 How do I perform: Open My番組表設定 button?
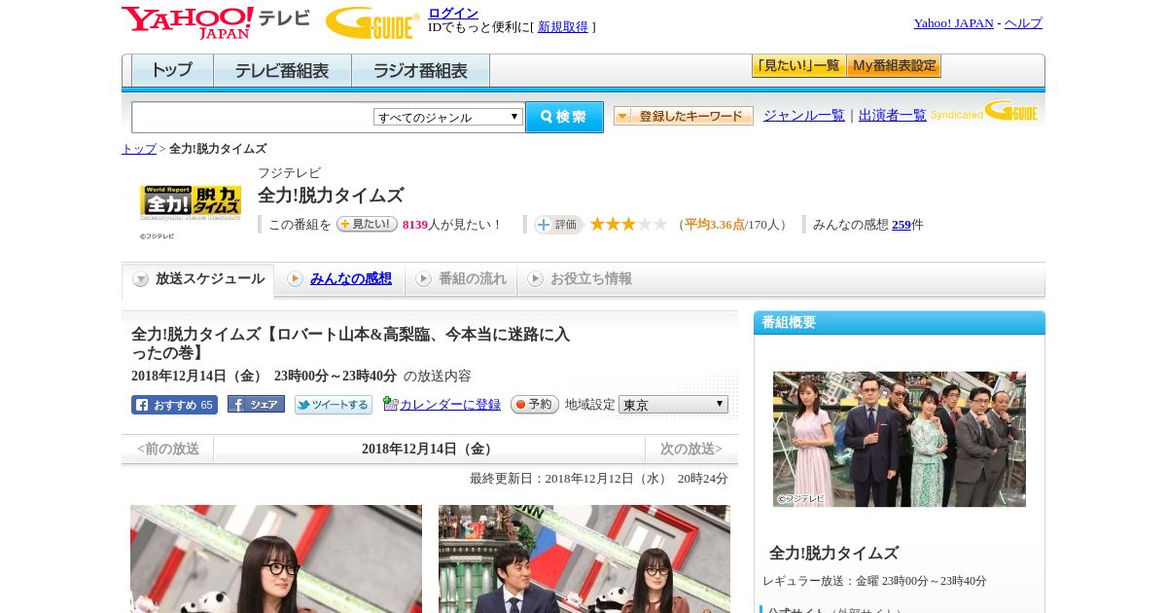[x=894, y=66]
